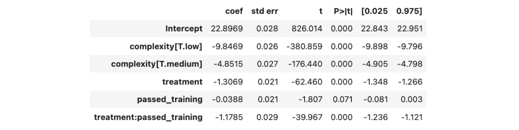The image size is (519, 130).
Task: Click the standalone passed_training row label
Action: coord(169,99)
